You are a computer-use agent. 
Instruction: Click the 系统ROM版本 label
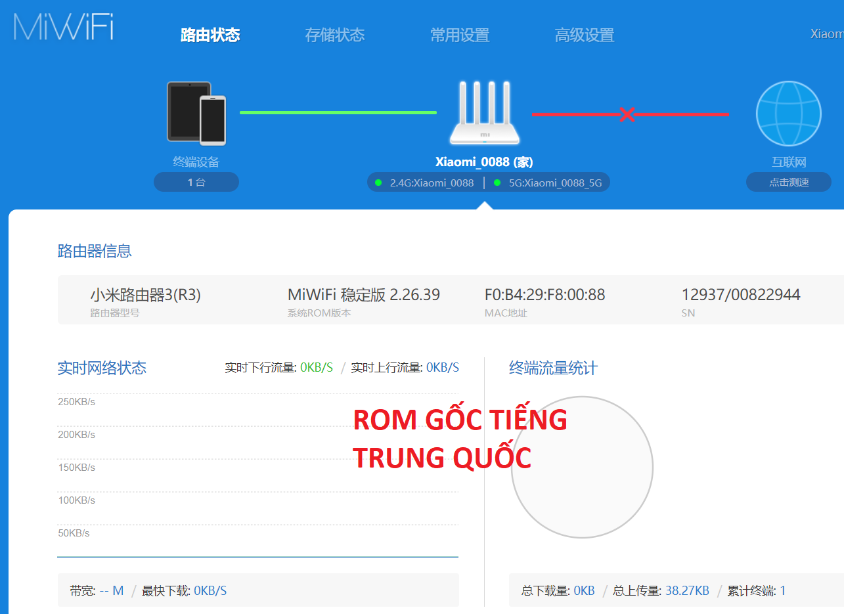tap(319, 313)
